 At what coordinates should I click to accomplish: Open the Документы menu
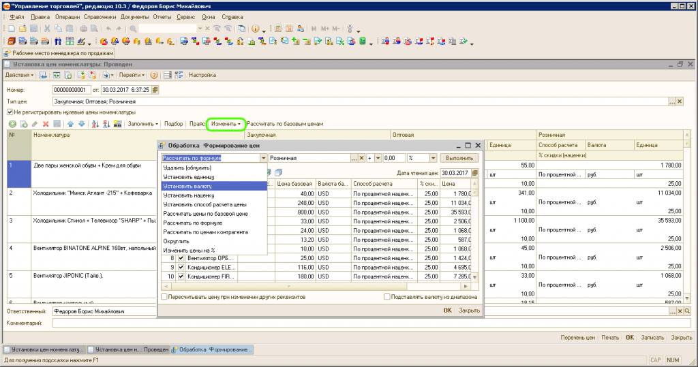(134, 17)
